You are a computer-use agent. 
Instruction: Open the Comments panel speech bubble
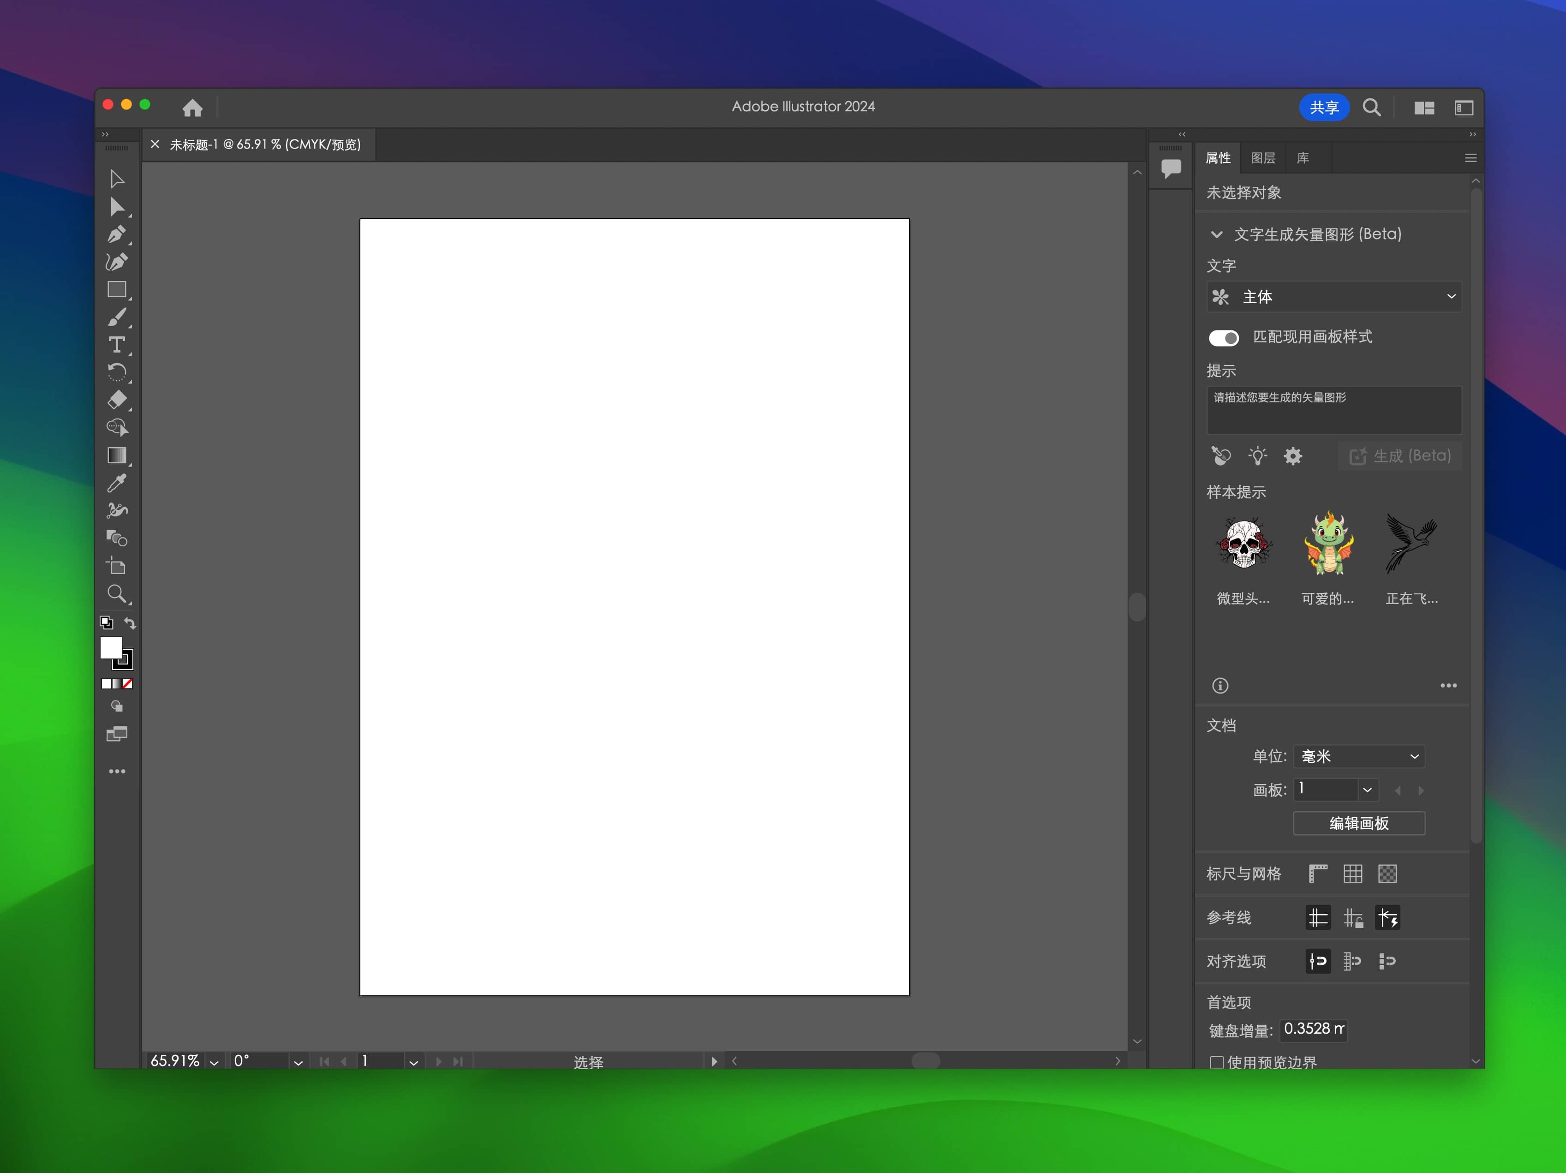[x=1171, y=168]
